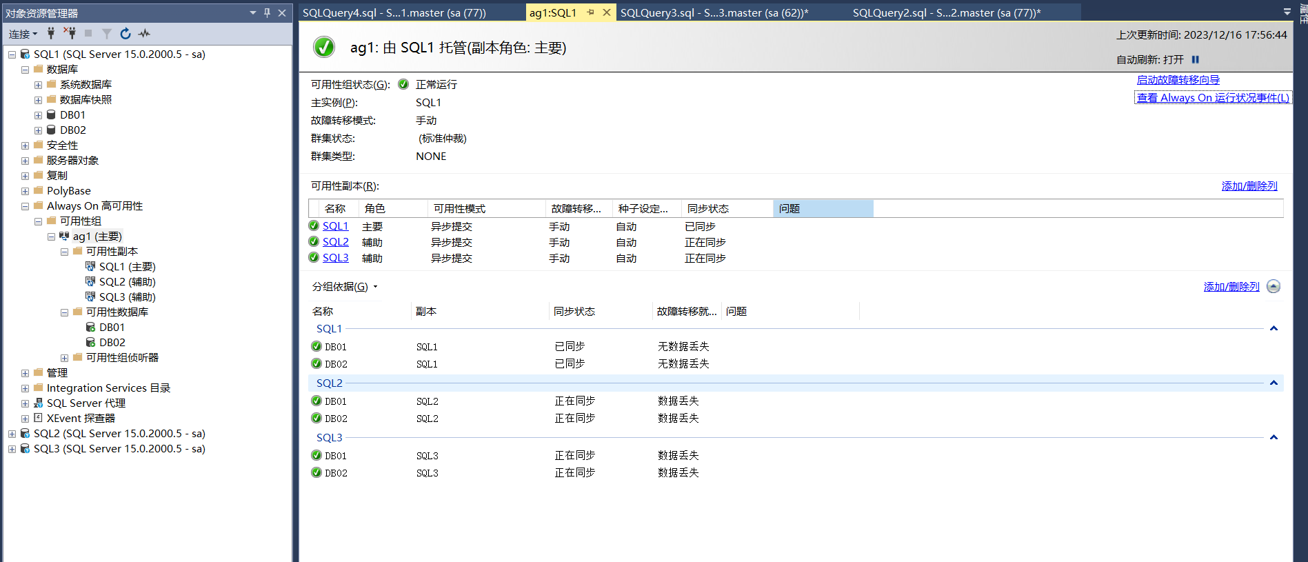
Task: Open the tab list dropdown arrow at top right
Action: pyautogui.click(x=1287, y=12)
